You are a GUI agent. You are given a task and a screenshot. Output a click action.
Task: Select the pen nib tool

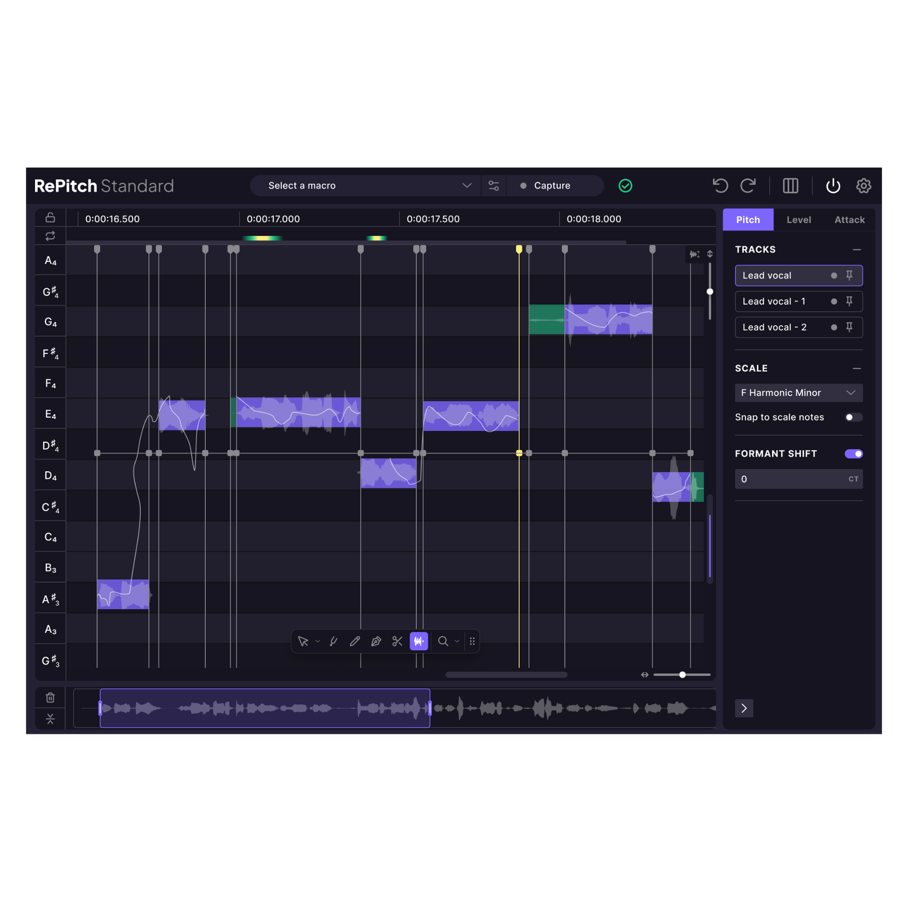[376, 642]
